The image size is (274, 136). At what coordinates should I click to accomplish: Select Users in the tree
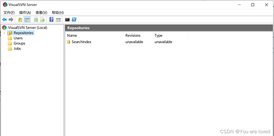(18, 38)
